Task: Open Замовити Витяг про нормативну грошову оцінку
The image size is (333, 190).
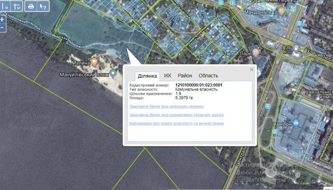Action: point(176,115)
